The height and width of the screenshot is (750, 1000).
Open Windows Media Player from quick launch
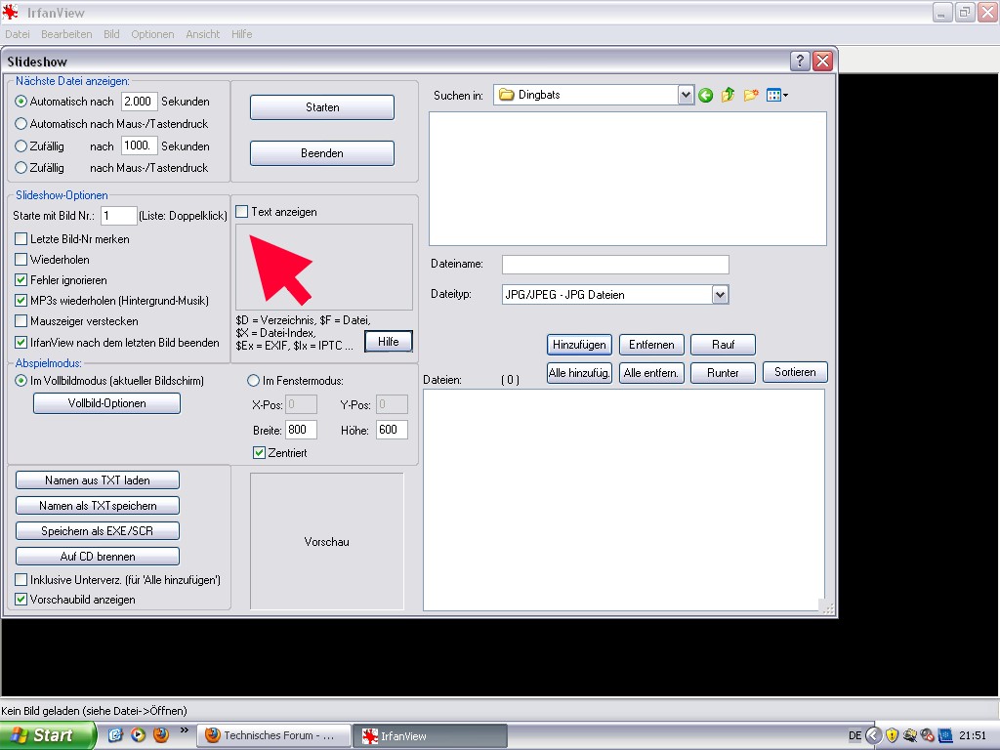[139, 735]
